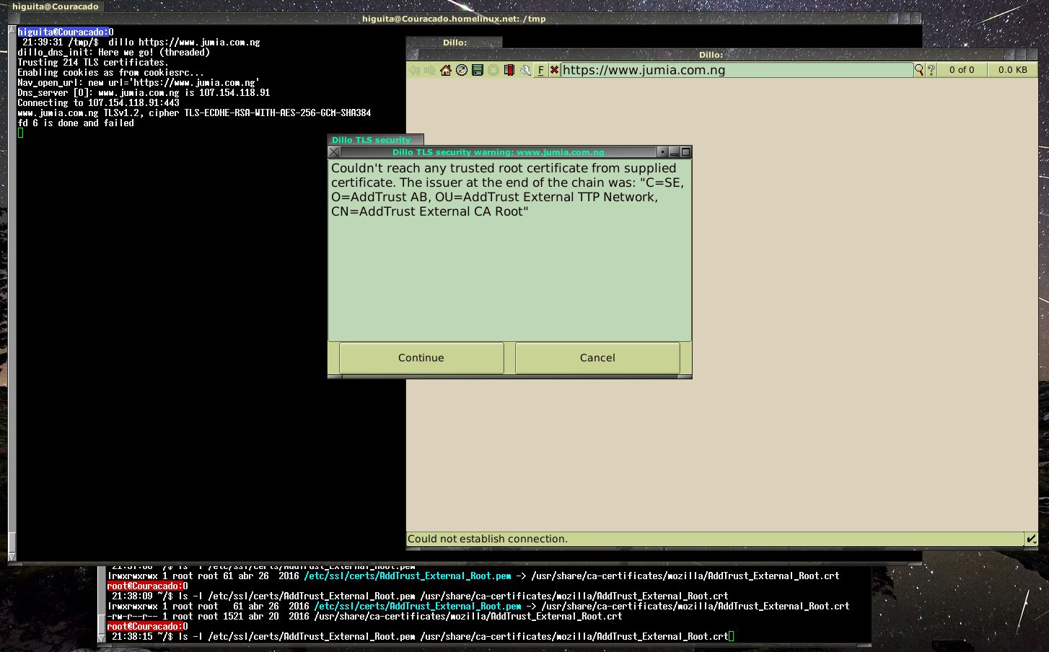This screenshot has width=1049, height=652.
Task: Minimize the TLS security warning dialog
Action: click(x=674, y=152)
